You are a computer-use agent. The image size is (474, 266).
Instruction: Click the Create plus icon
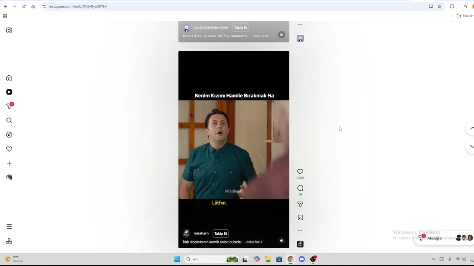pyautogui.click(x=9, y=163)
